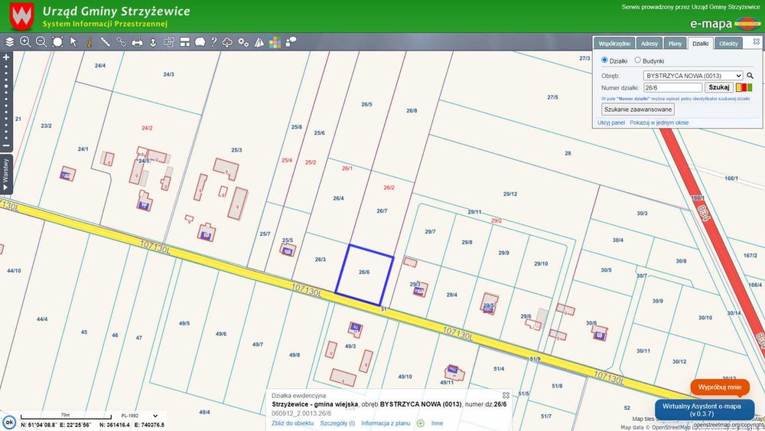The width and height of the screenshot is (765, 431).
Task: Open the panel layout icon
Action: (185, 42)
